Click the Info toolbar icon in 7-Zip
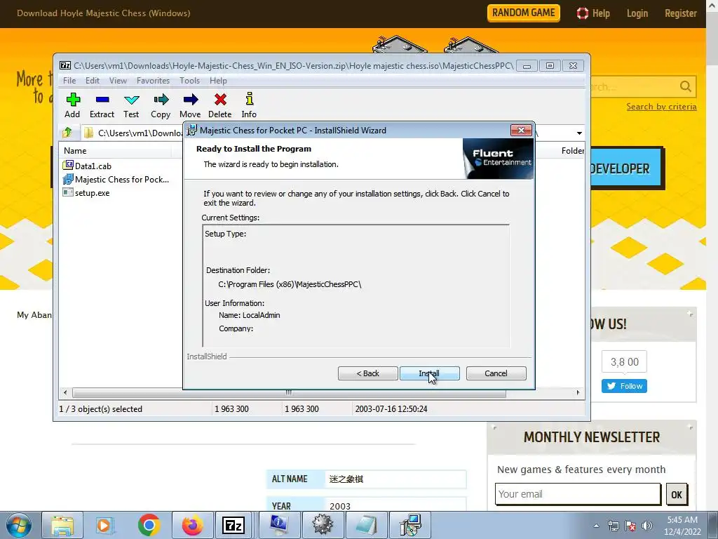The height and width of the screenshot is (539, 718). (x=249, y=105)
